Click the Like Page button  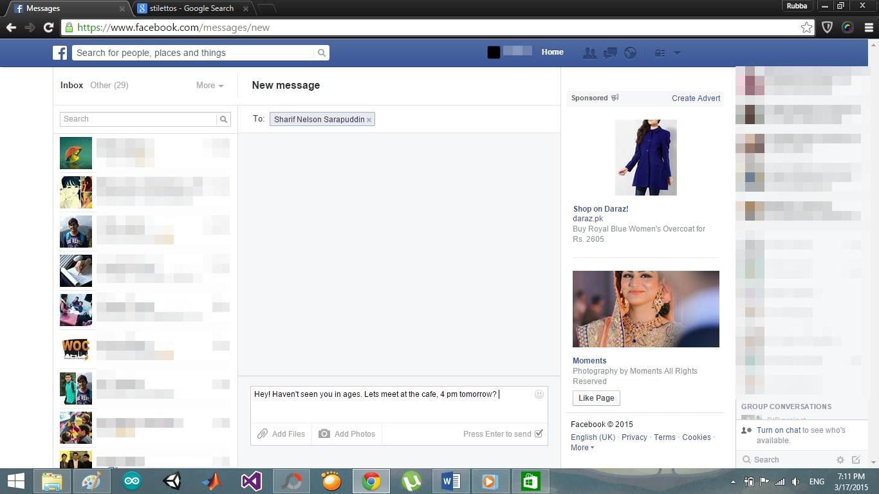596,398
